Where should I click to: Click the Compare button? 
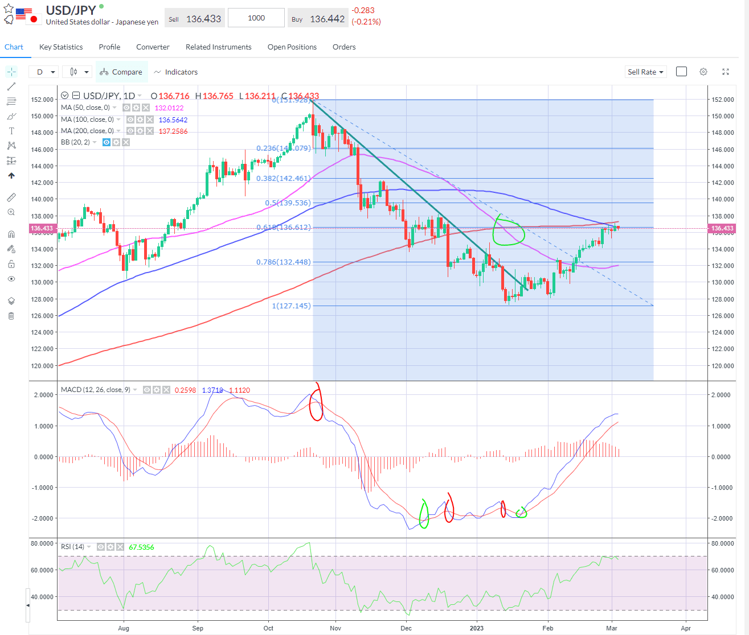click(121, 72)
